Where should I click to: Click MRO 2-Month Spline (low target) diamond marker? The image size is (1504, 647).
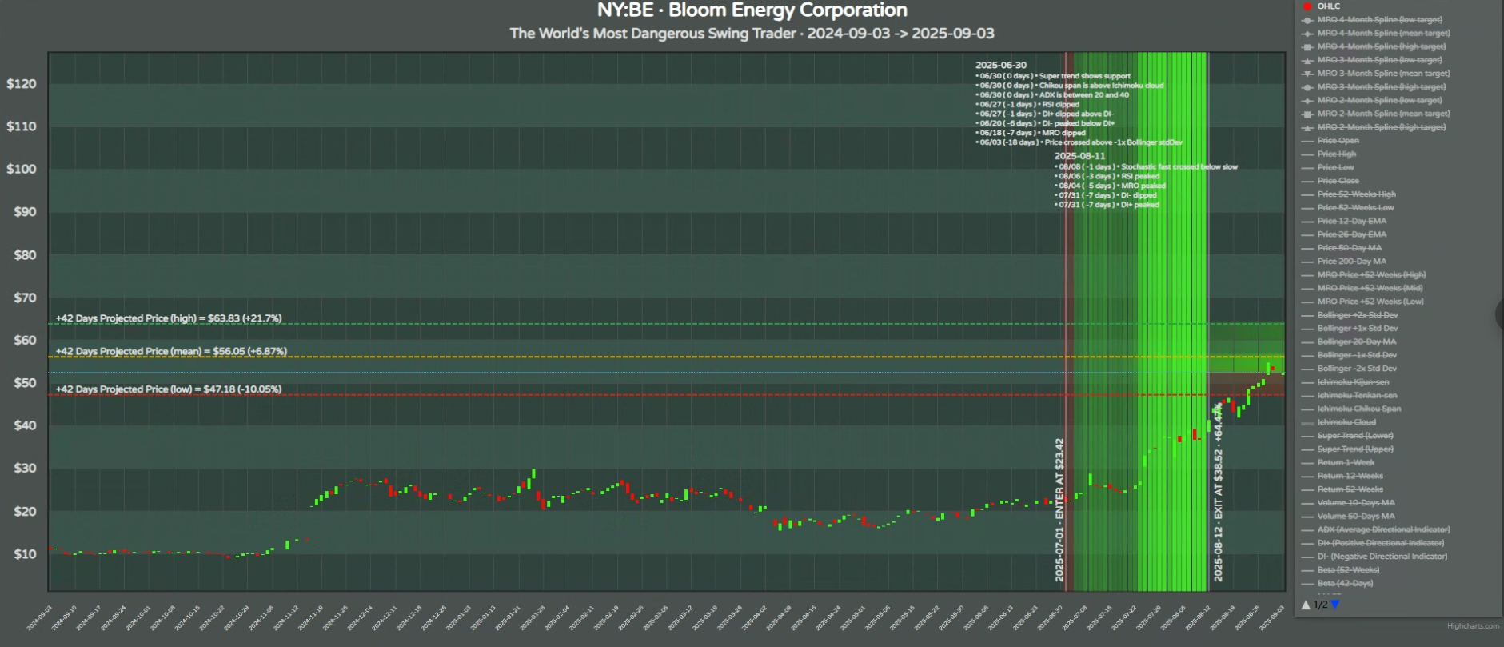pos(1307,101)
